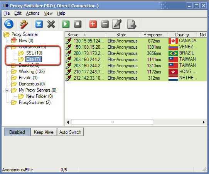Image resolution: width=209 pixels, height=174 pixels.
Task: Click the export document arrow icon
Action: 132,24
